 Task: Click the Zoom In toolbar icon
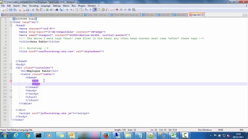click(67, 10)
